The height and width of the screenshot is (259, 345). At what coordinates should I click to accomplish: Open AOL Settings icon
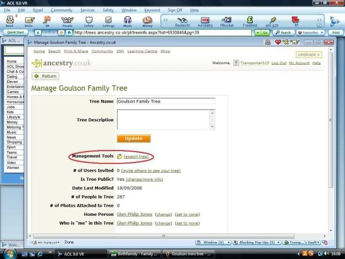(108, 22)
